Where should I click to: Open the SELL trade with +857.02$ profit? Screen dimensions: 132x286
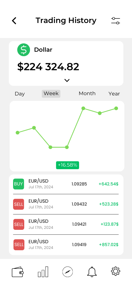(x=66, y=245)
